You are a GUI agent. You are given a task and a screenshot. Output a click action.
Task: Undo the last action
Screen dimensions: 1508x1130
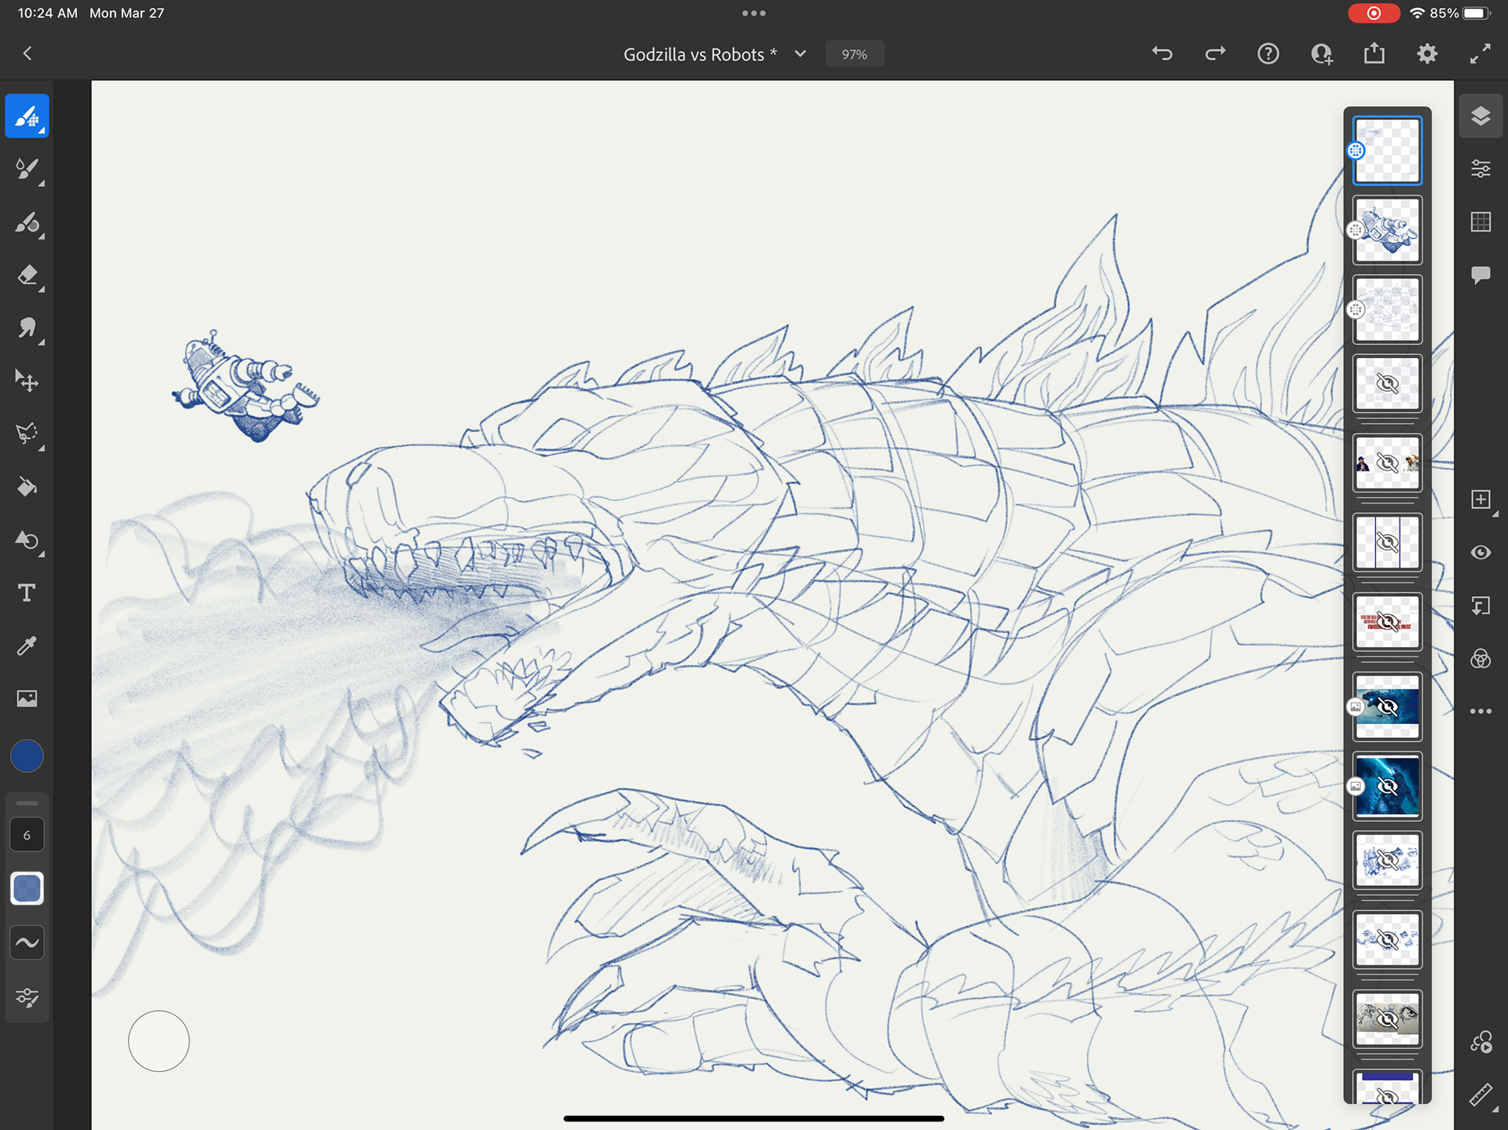coord(1162,53)
